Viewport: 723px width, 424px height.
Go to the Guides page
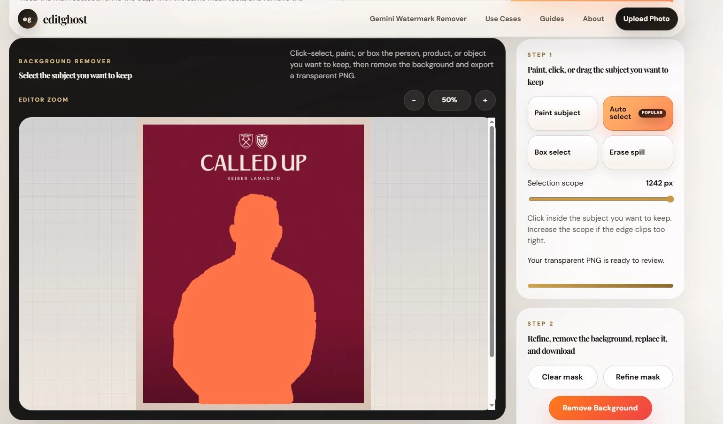tap(552, 19)
